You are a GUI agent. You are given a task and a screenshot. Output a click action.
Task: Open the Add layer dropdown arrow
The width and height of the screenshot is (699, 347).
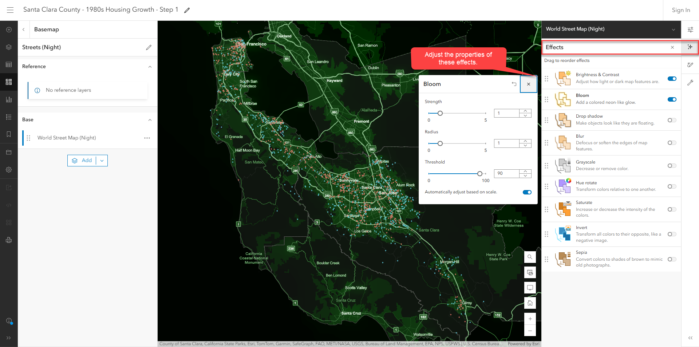pyautogui.click(x=102, y=160)
